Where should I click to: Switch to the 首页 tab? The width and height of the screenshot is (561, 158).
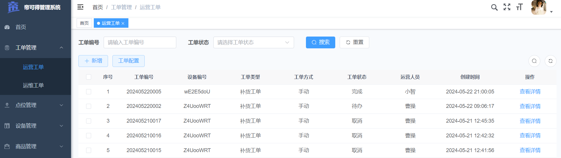click(84, 23)
